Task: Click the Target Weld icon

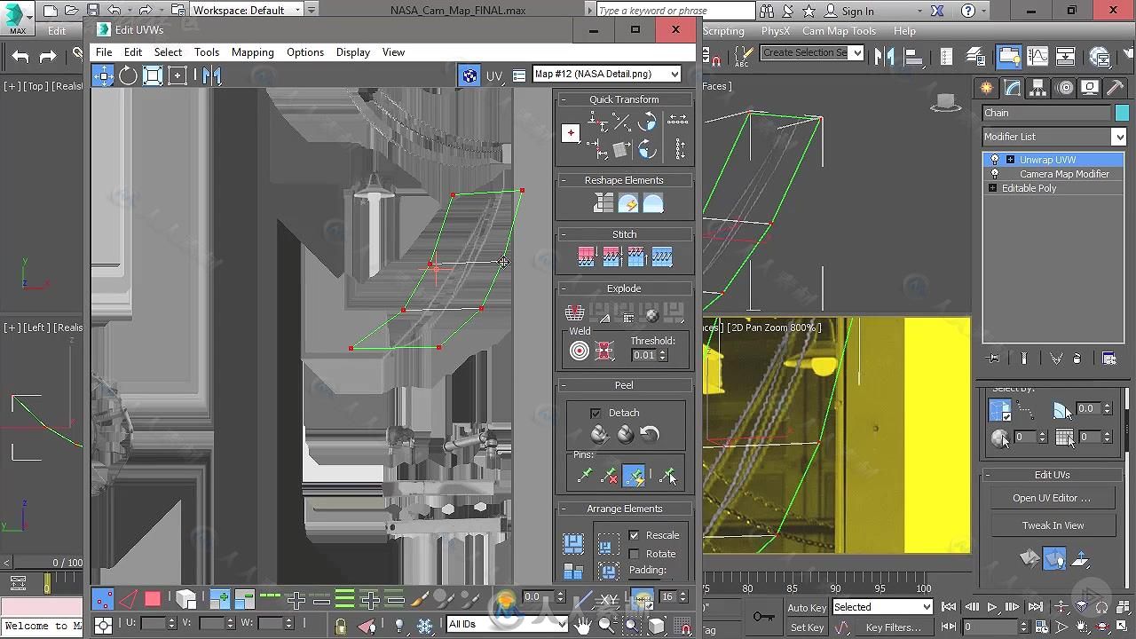Action: click(x=579, y=351)
